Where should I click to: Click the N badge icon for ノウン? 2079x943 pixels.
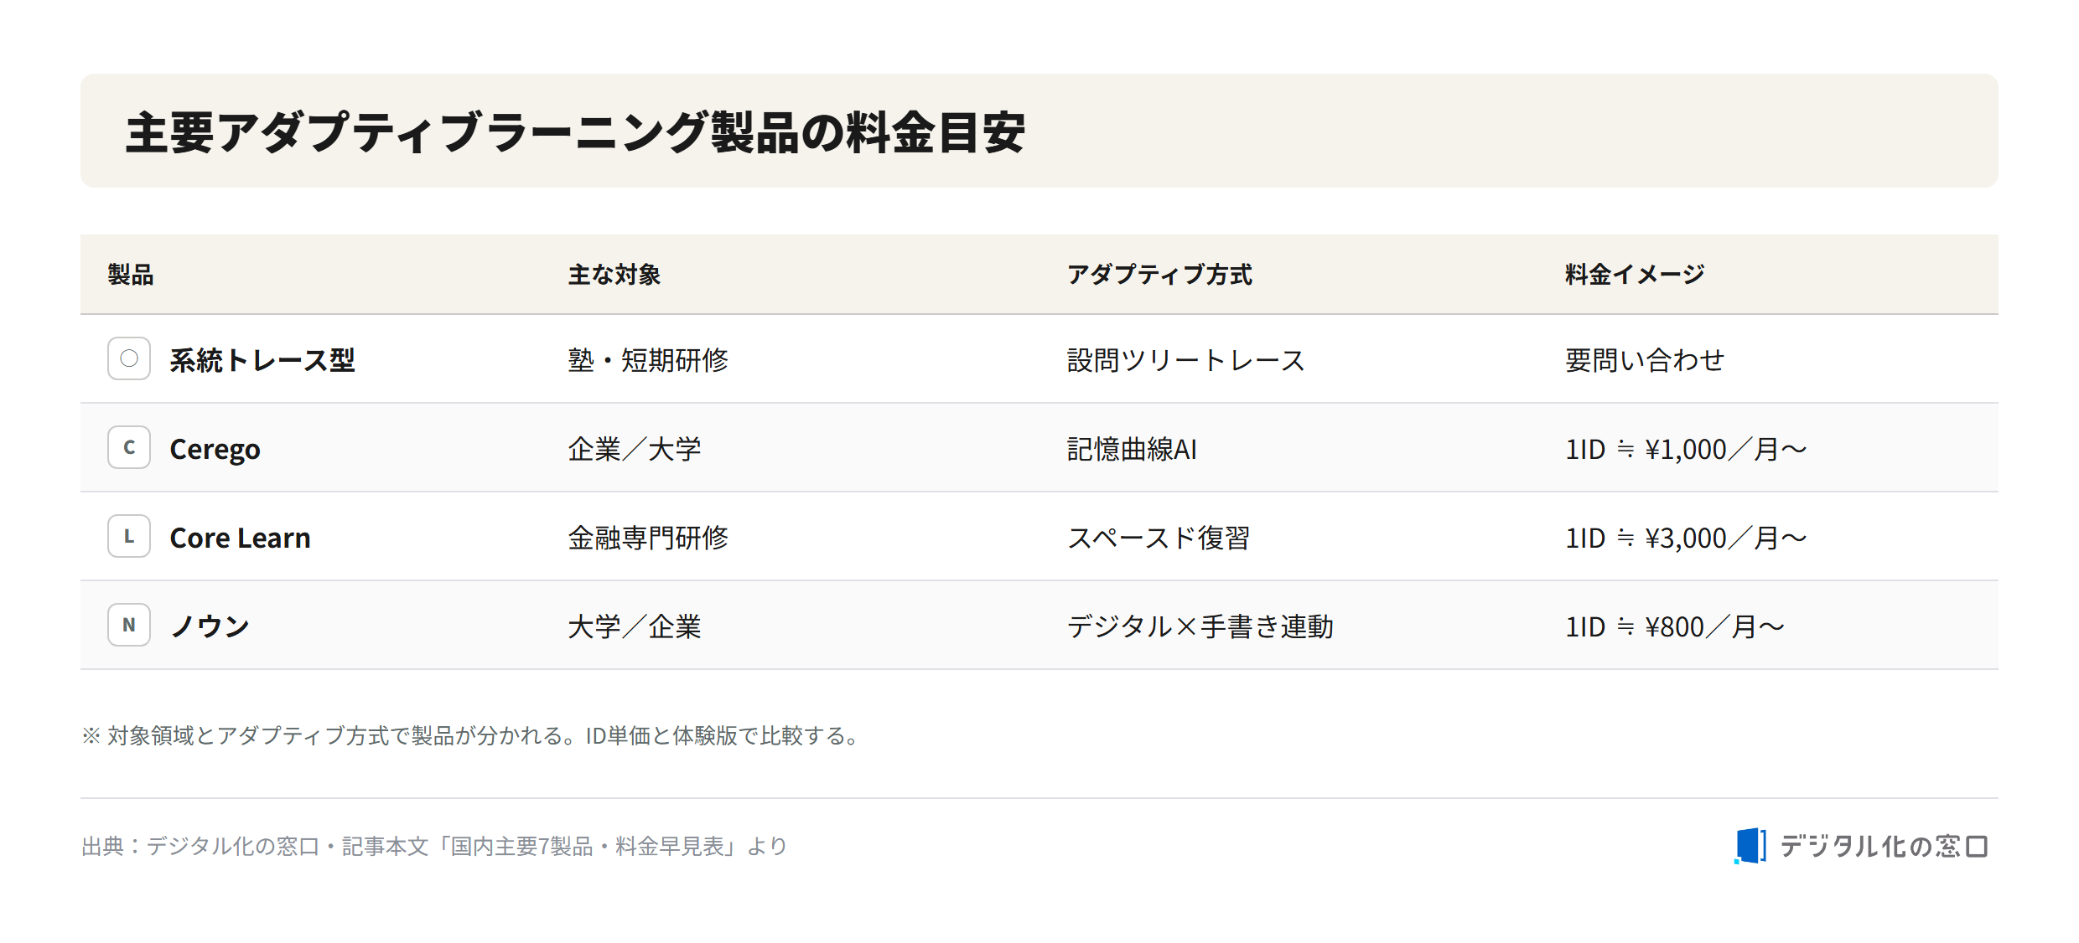click(x=129, y=625)
